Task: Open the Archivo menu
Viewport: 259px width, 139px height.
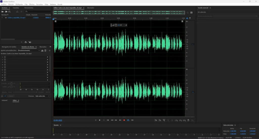Action: pos(4,5)
